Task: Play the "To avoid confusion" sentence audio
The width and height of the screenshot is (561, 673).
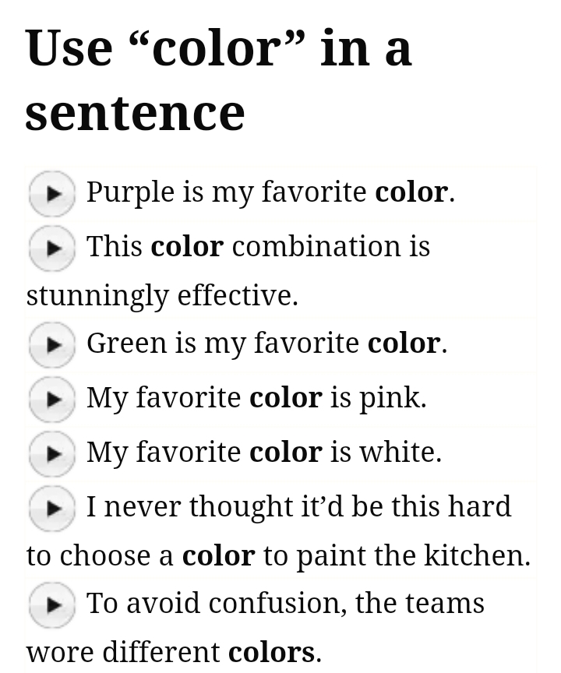Action: coord(51,604)
